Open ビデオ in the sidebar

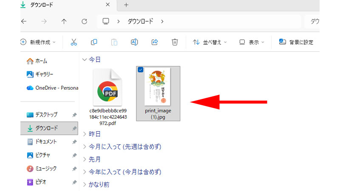click(37, 182)
